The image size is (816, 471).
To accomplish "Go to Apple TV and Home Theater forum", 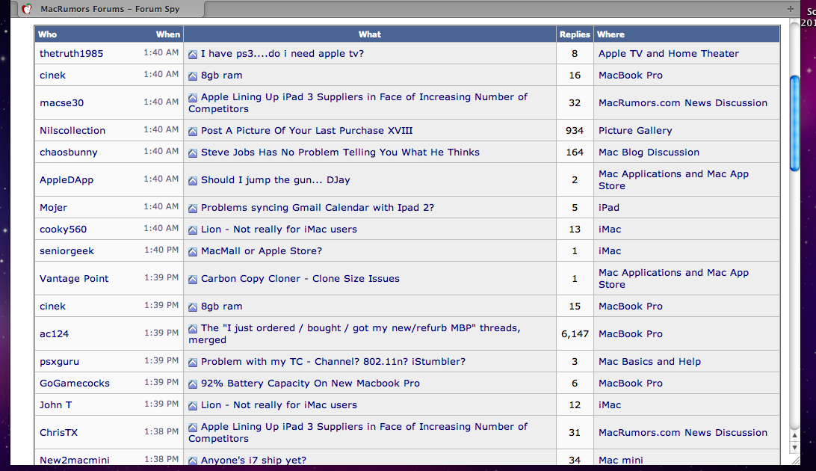I will pyautogui.click(x=669, y=54).
